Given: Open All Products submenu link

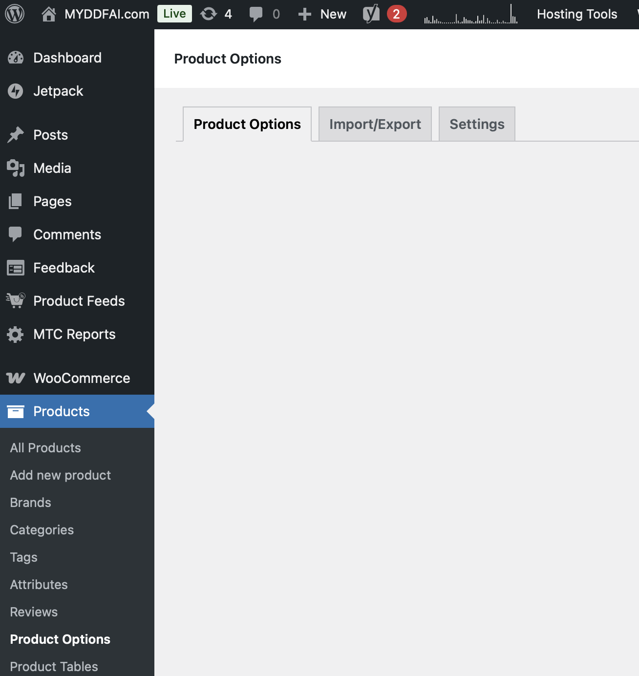Looking at the screenshot, I should (45, 448).
